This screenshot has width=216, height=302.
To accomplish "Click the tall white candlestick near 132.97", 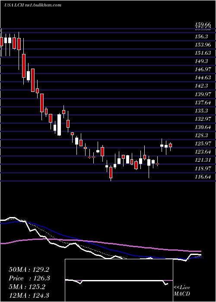I will pos(59,125).
